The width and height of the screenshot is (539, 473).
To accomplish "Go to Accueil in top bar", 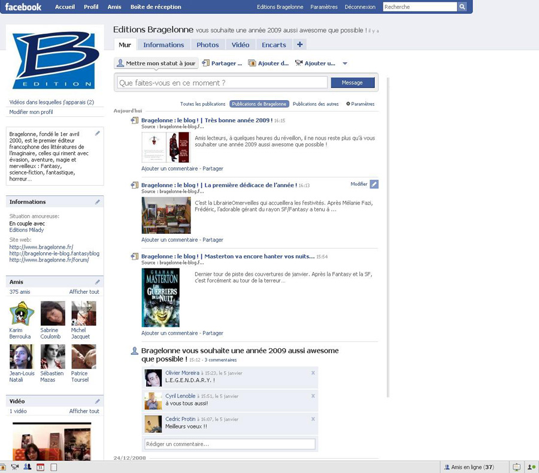I will pos(65,7).
